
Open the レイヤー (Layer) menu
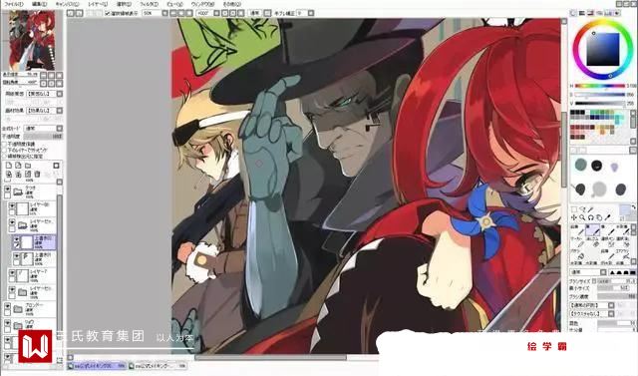[x=98, y=4]
